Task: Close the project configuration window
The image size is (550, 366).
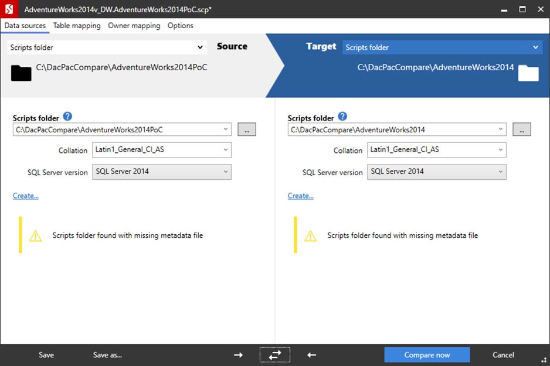Action: point(541,9)
